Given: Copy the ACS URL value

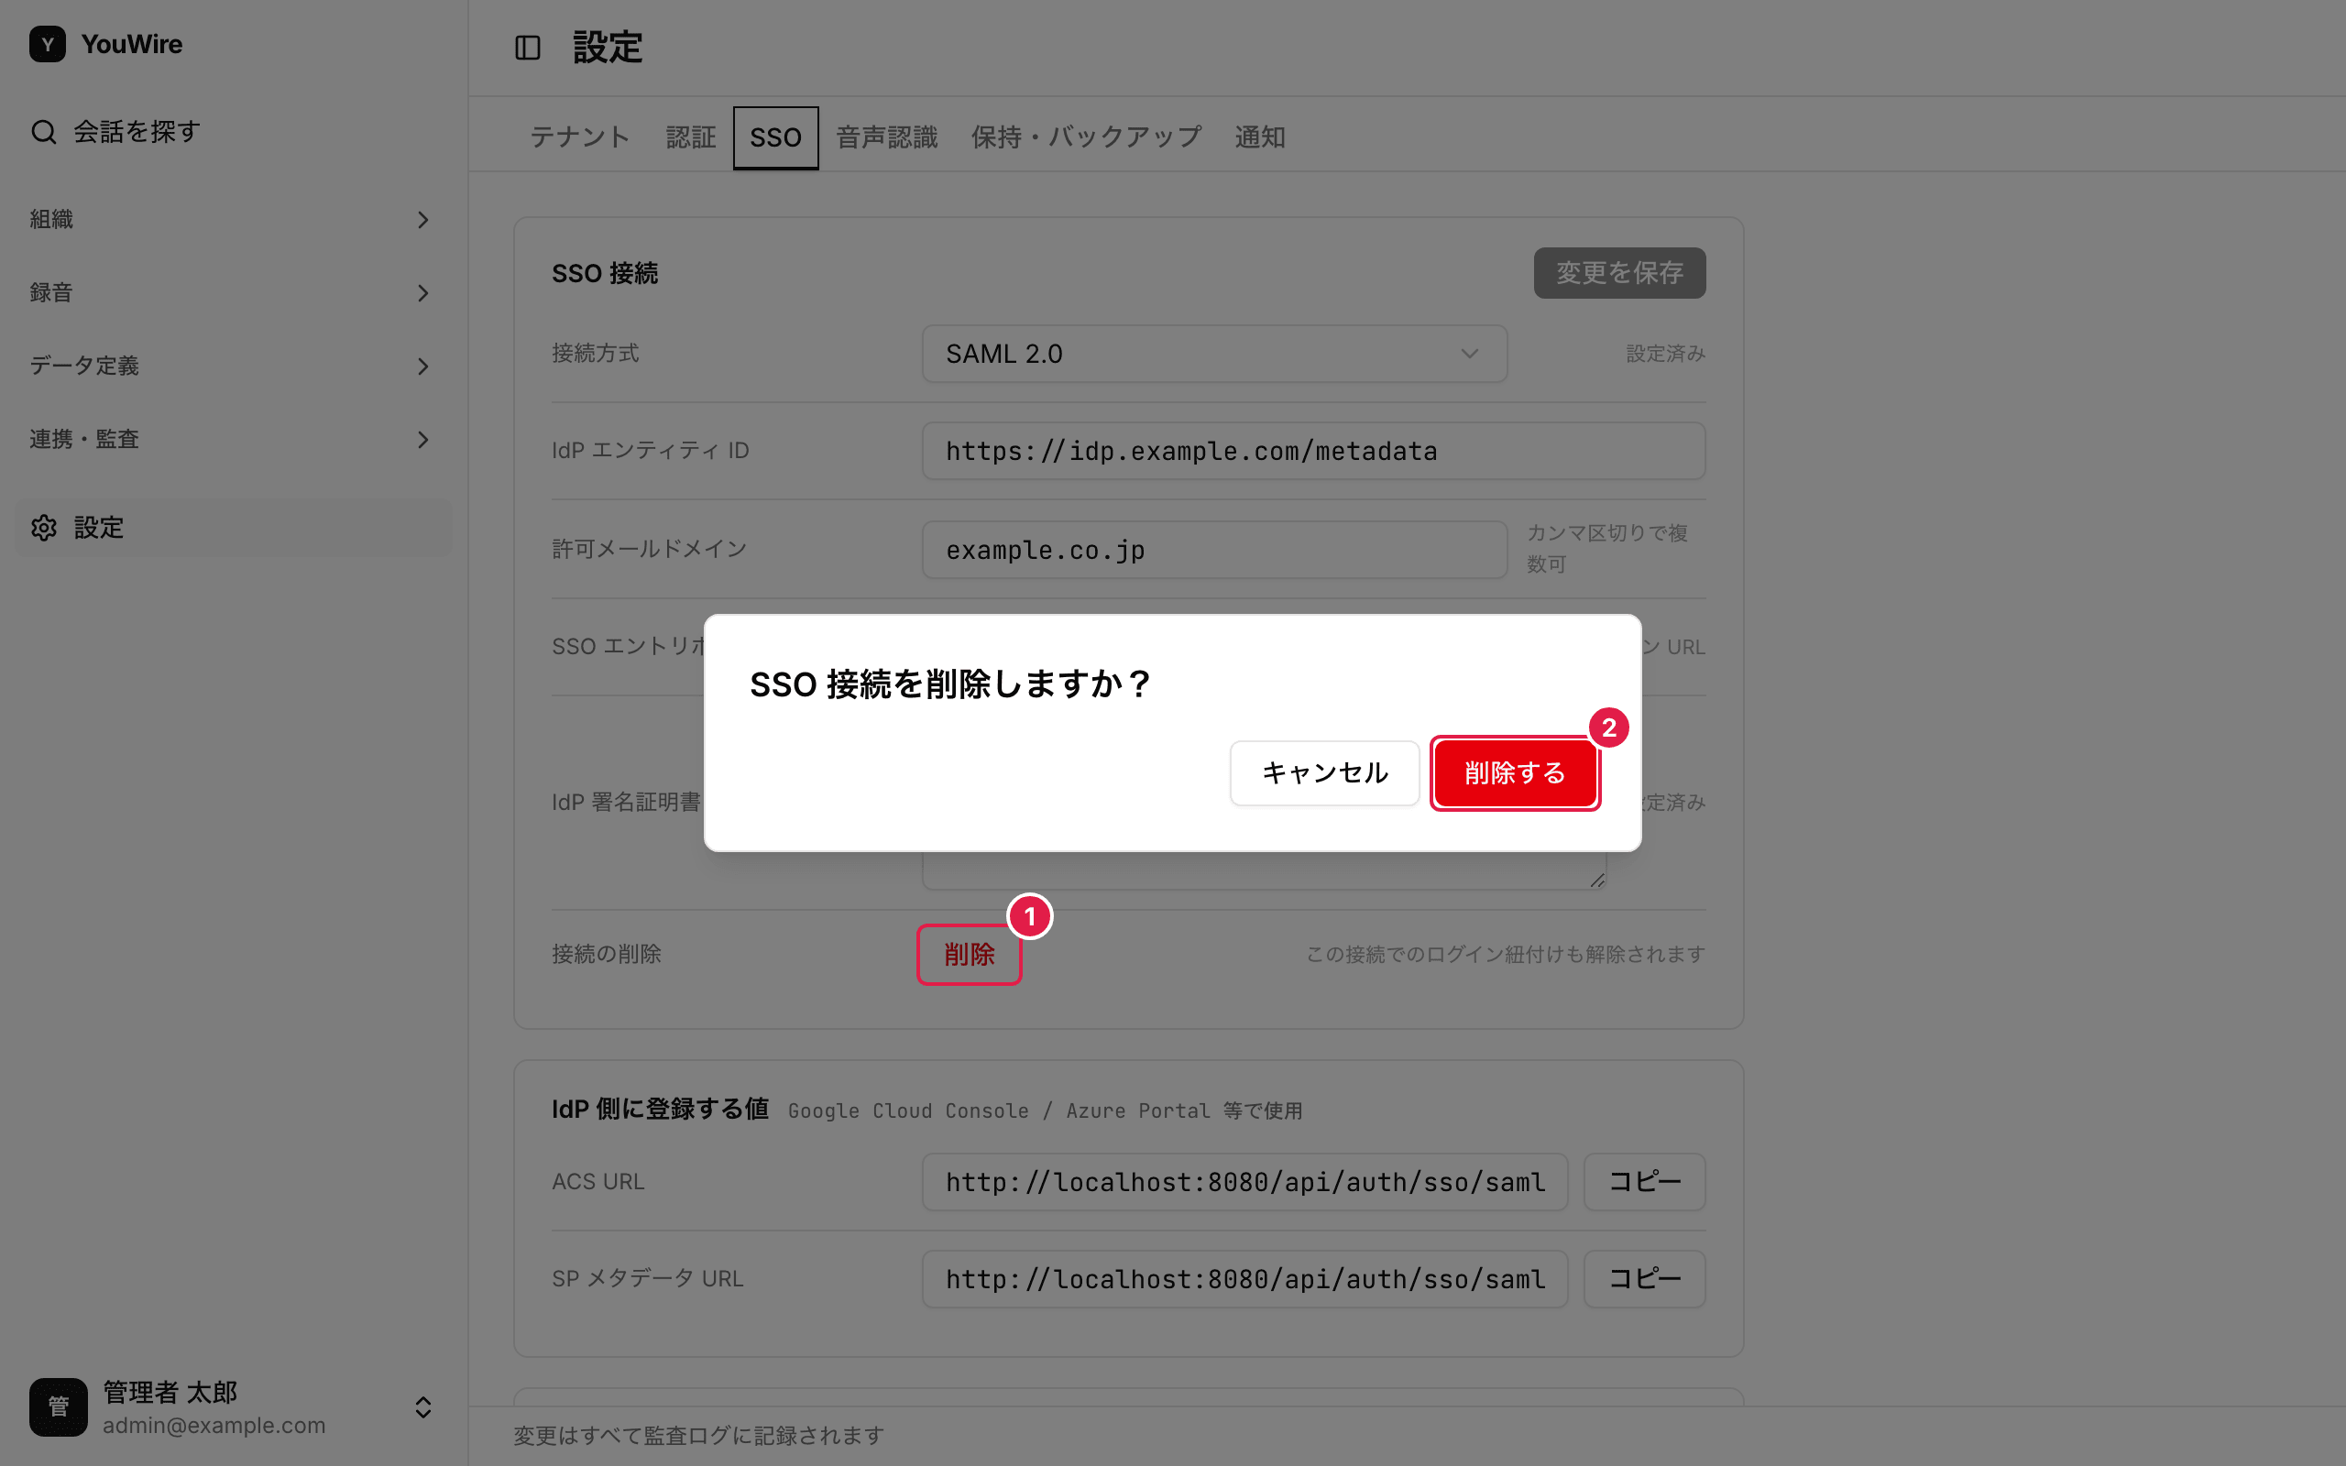Looking at the screenshot, I should 1644,1182.
